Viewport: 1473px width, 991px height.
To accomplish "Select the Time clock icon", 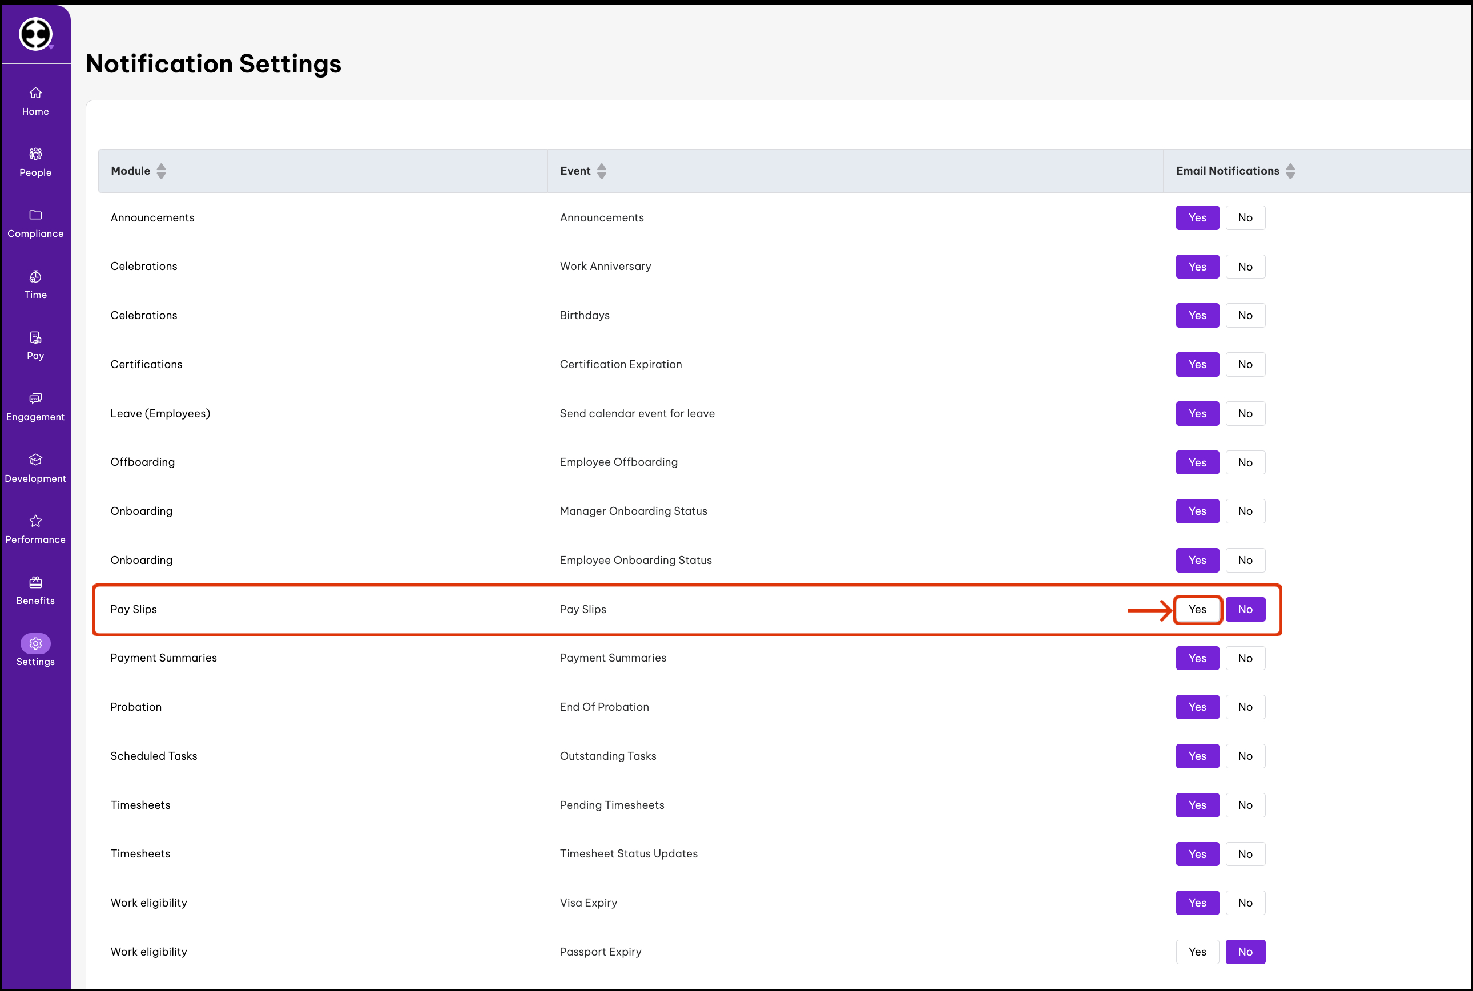I will [35, 277].
